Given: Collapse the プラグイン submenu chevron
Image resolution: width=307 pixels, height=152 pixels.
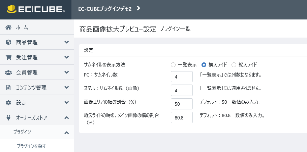Looking at the screenshot, I should point(67,133).
